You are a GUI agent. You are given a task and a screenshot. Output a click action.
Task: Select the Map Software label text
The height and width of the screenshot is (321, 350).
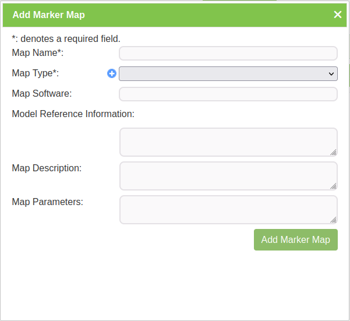pos(41,93)
